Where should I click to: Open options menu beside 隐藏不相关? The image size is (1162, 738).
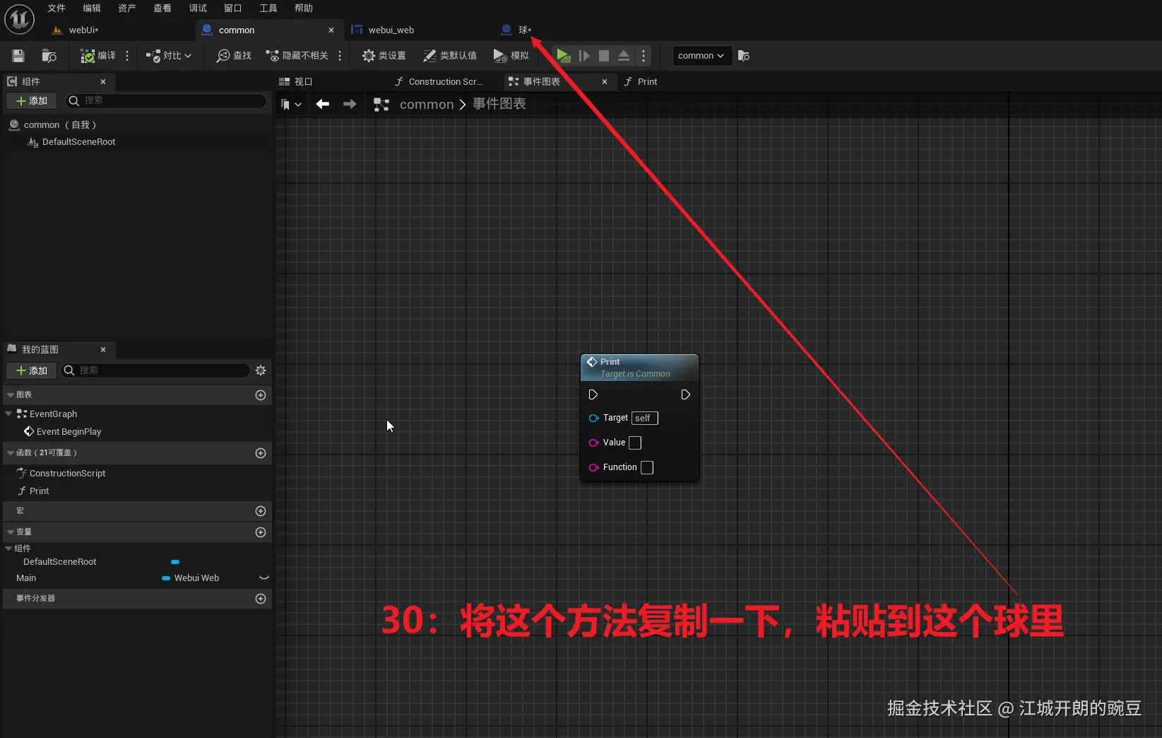tap(340, 56)
